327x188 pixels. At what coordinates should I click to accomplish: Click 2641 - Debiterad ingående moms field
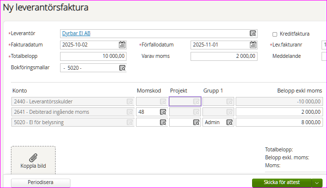(x=73, y=112)
